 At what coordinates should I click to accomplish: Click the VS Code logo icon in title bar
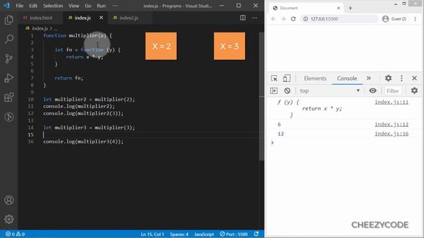coord(7,5)
